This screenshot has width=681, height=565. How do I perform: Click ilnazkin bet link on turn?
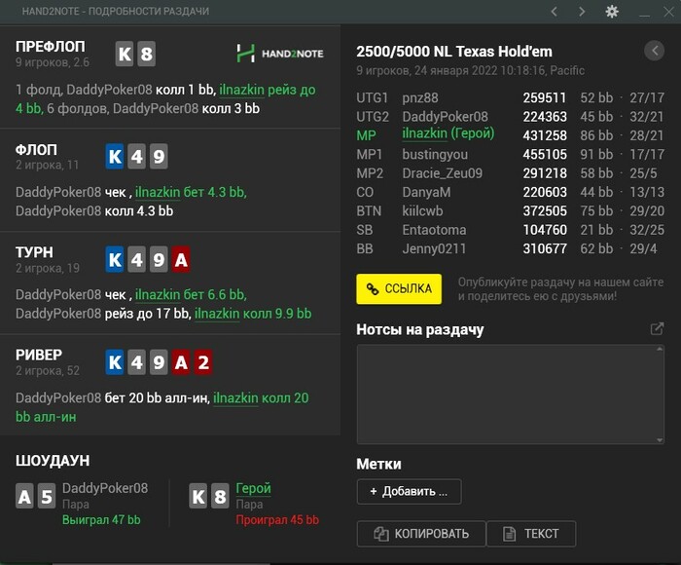click(x=158, y=295)
